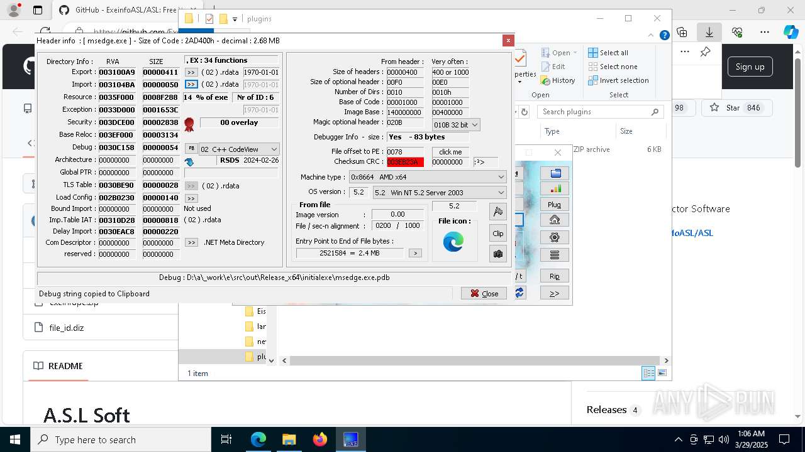Click the Star button on GitHub page

tap(735, 108)
